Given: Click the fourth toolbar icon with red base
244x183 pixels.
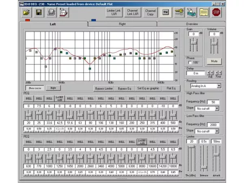Looking at the screenshot, I should coord(64,12).
